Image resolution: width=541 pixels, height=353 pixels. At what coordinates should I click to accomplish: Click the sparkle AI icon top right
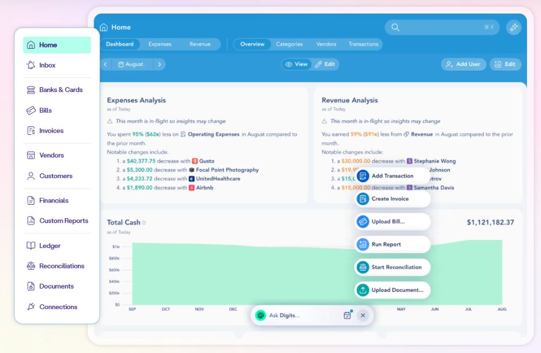pos(513,28)
